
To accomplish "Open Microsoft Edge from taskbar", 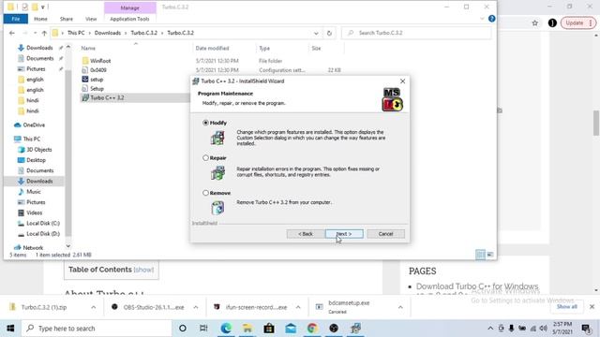I will click(x=226, y=329).
